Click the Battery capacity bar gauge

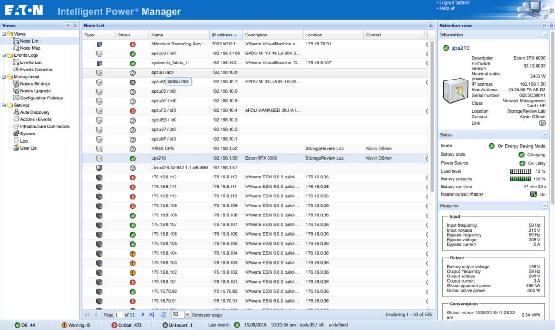pos(520,179)
